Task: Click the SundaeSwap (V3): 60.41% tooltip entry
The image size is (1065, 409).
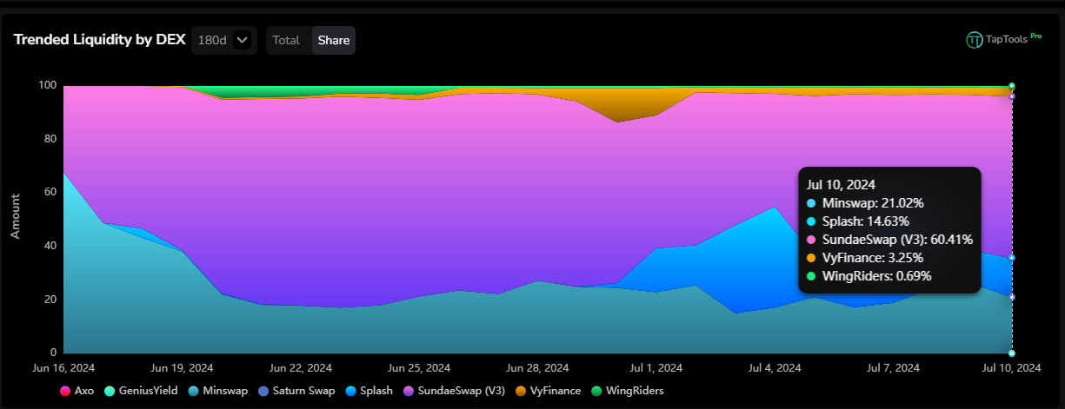Action: tap(890, 240)
